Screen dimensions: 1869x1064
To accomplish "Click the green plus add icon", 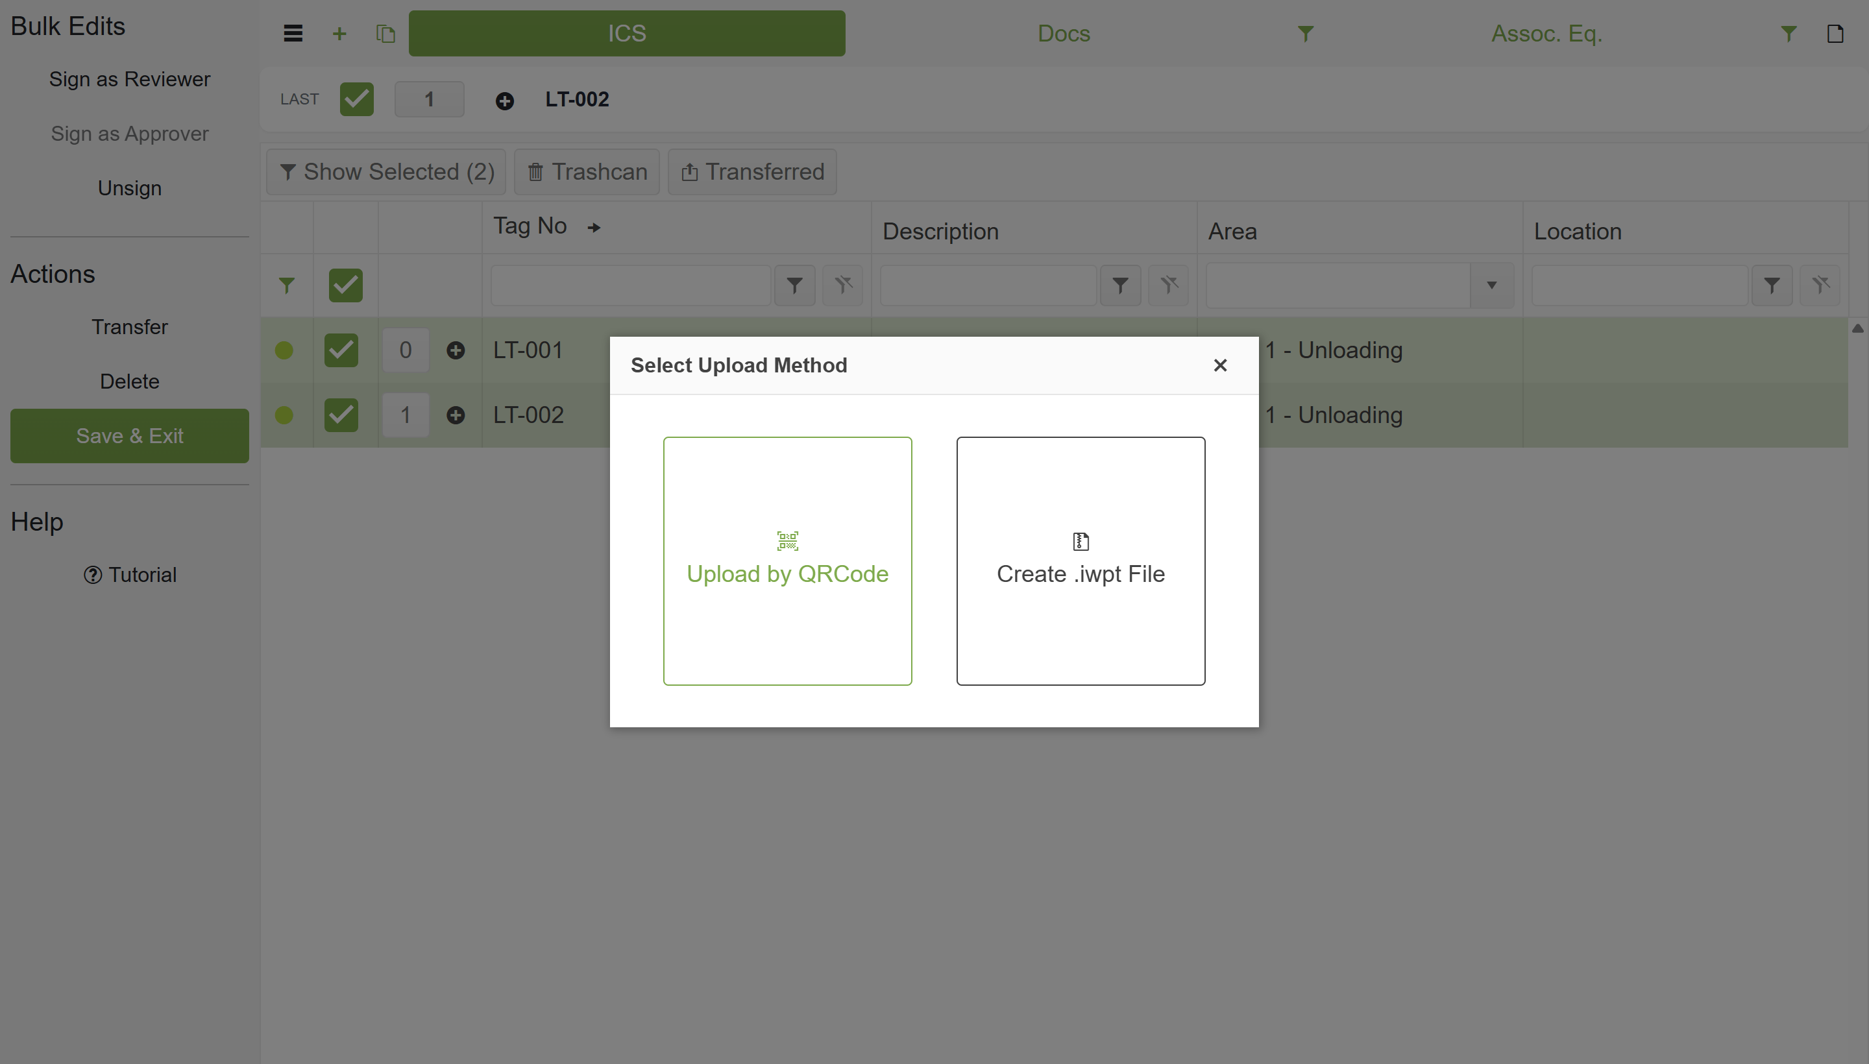I will (339, 34).
